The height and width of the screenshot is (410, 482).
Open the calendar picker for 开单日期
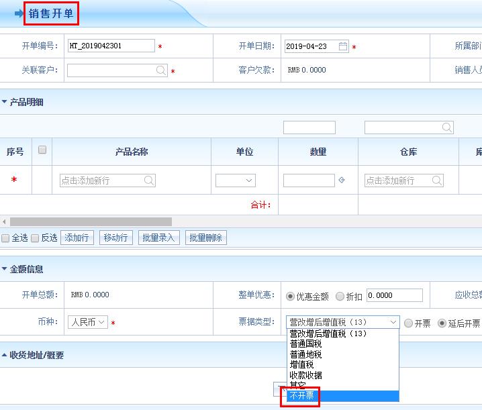[x=343, y=46]
